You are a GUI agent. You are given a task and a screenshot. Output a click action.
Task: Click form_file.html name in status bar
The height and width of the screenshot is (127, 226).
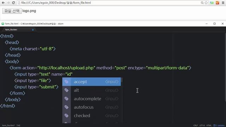coord(8,126)
